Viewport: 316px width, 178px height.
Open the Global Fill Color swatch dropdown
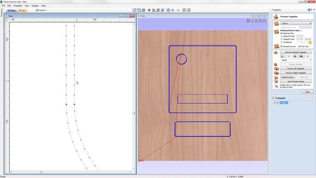[x=300, y=36]
